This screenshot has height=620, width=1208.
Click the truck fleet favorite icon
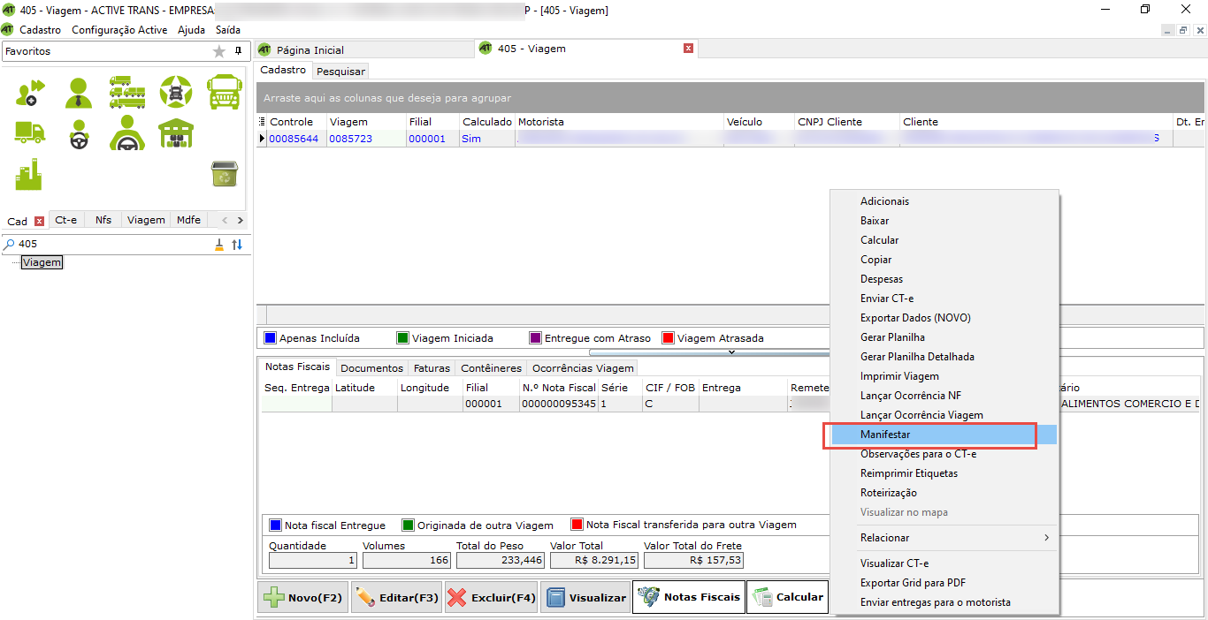tap(127, 92)
